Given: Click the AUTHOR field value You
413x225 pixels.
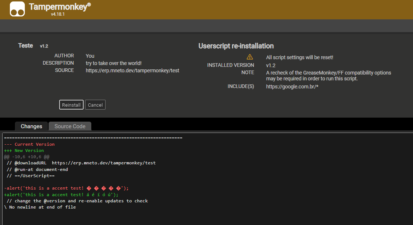Looking at the screenshot, I should tap(90, 56).
